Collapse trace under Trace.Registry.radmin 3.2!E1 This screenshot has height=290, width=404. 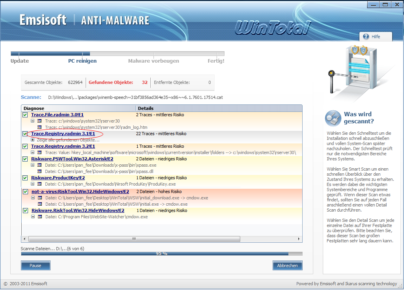tap(32, 152)
